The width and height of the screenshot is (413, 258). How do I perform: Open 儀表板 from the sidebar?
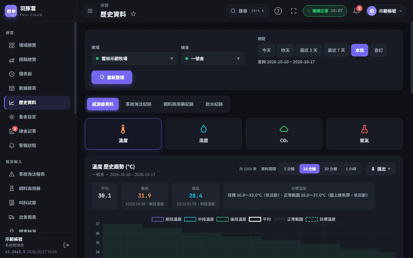point(37,74)
